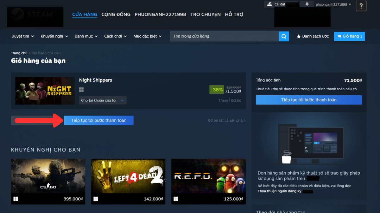This screenshot has width=380, height=213.
Task: Open the Cho tài khoản của tôi dropdown
Action: [102, 100]
